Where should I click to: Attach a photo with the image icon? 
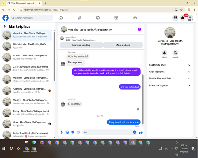click(67, 132)
